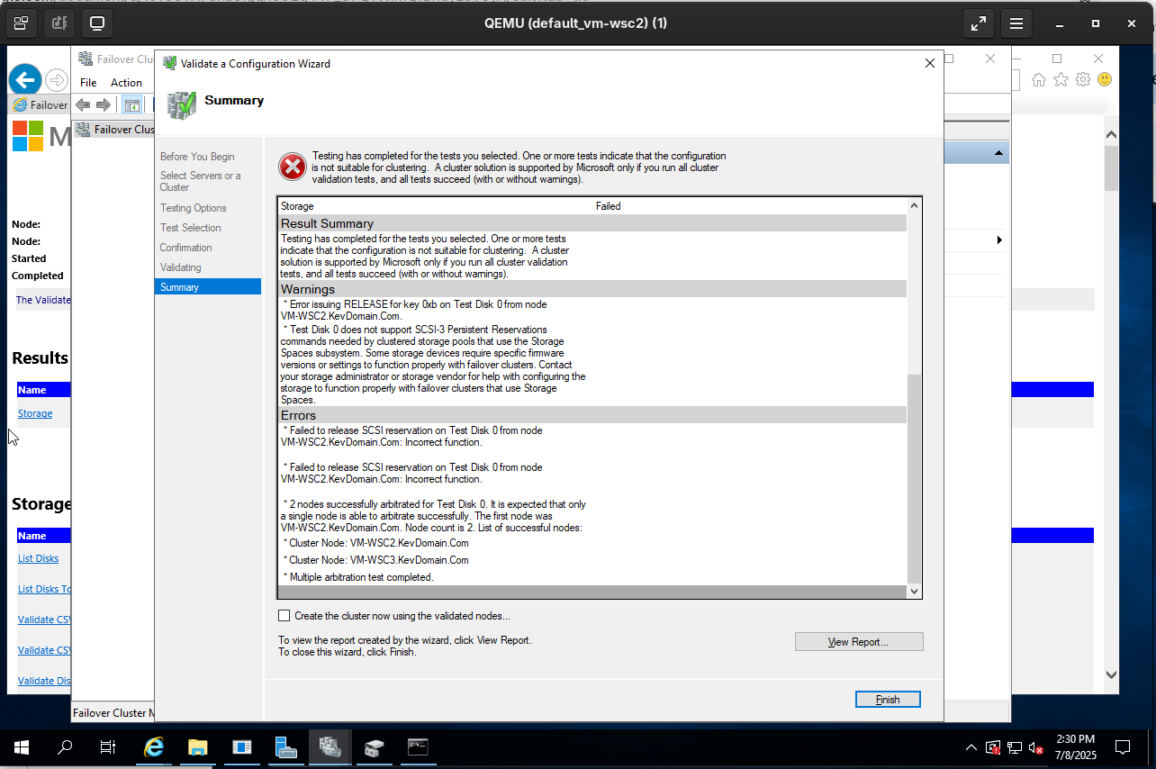Click the IE blue back arrow button
This screenshot has width=1156, height=769.
[x=25, y=80]
